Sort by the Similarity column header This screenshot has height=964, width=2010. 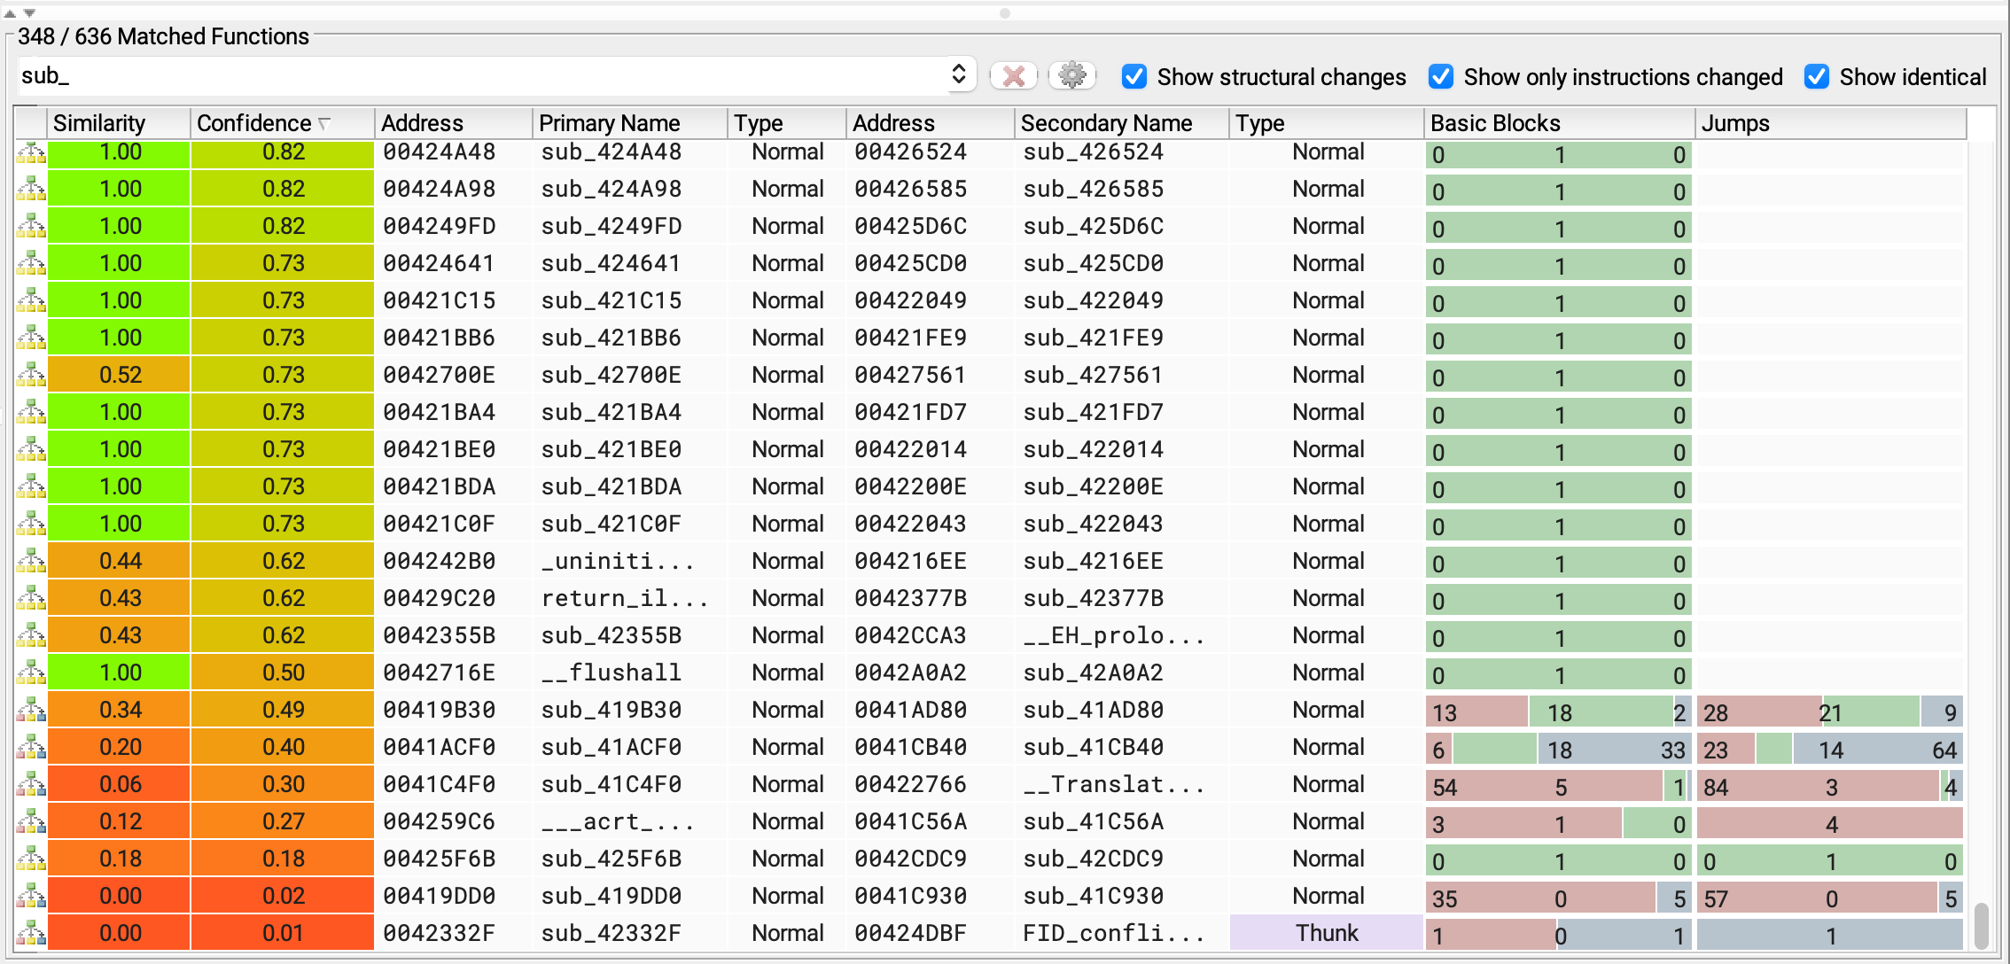(x=120, y=123)
